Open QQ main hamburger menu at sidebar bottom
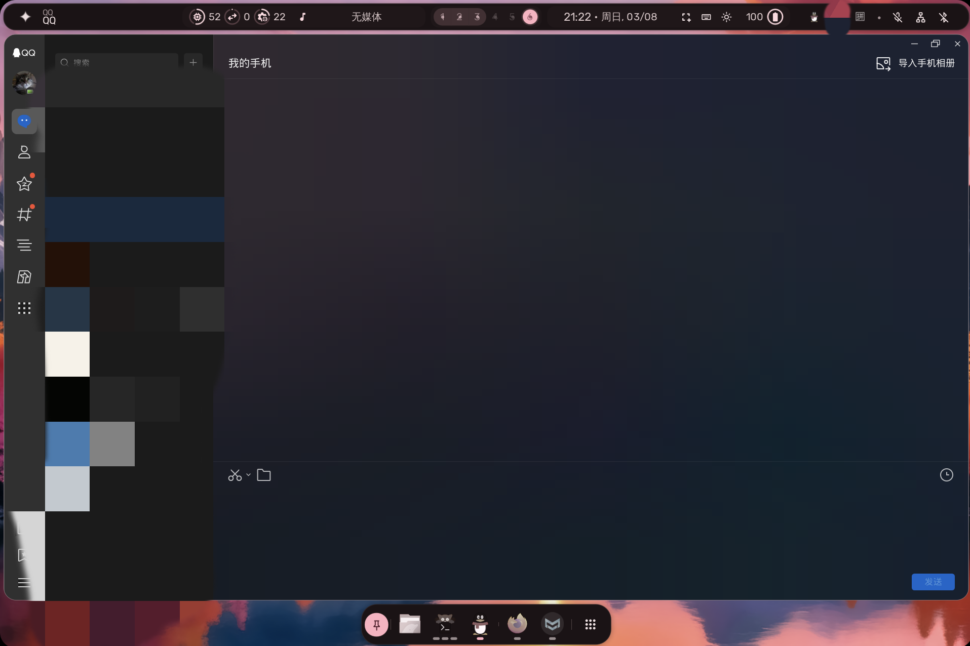Screen dimensions: 970x646 (x=24, y=583)
